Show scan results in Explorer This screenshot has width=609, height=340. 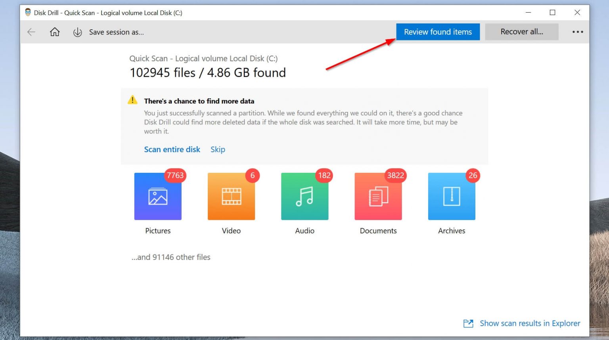point(530,323)
